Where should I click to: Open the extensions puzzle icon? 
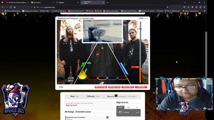coord(201,7)
